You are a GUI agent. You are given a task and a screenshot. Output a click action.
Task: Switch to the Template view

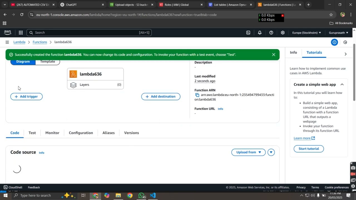click(x=48, y=62)
